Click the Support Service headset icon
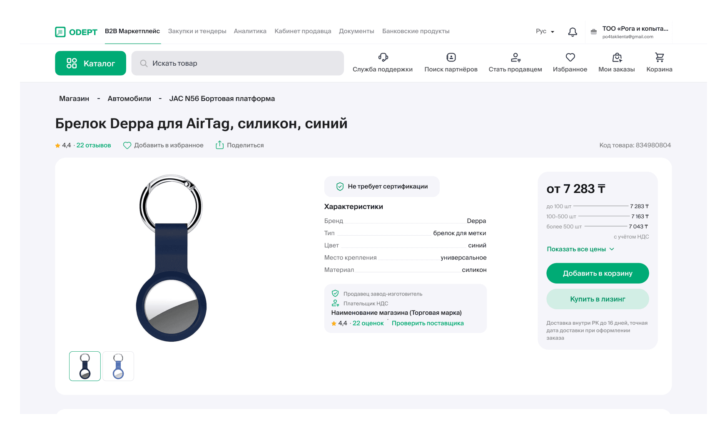Image resolution: width=727 pixels, height=434 pixels. 383,57
